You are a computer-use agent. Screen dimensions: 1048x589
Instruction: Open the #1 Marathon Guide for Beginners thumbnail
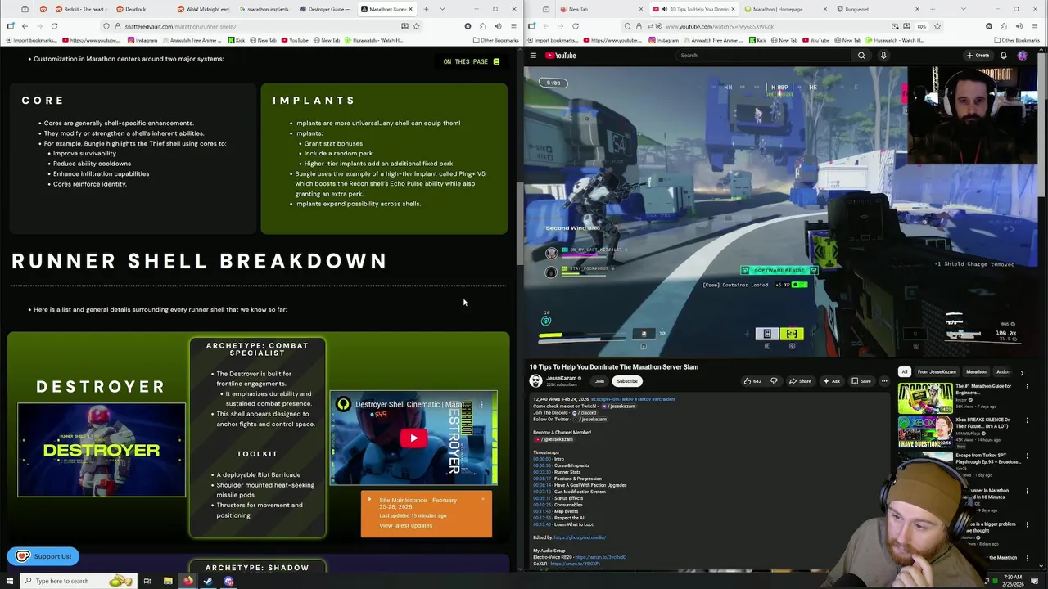pos(925,398)
